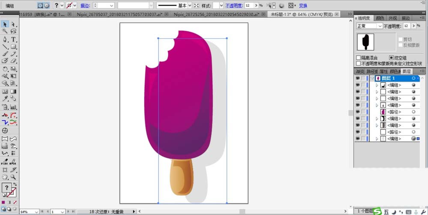Image resolution: width=428 pixels, height=215 pixels.
Task: Collapse the 图层 1 layer tree
Action: 372,78
